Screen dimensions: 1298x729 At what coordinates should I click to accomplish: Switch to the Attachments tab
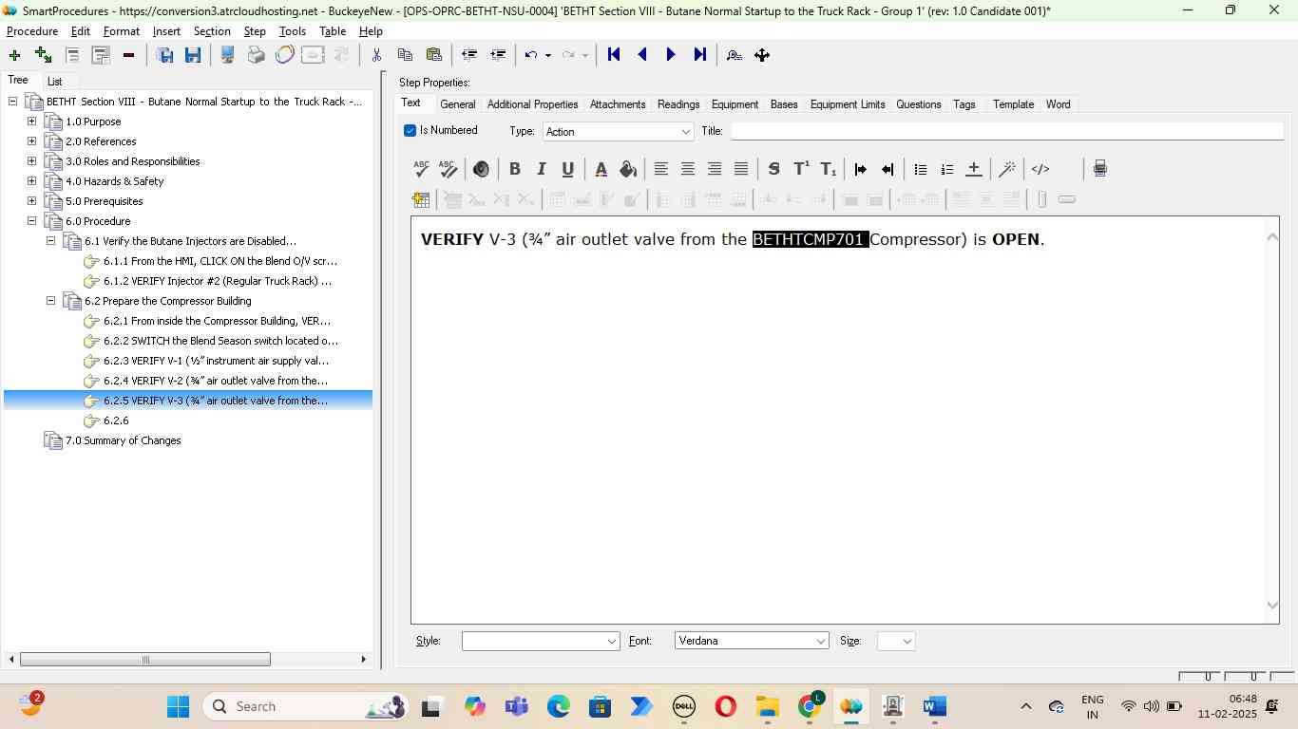pyautogui.click(x=618, y=104)
